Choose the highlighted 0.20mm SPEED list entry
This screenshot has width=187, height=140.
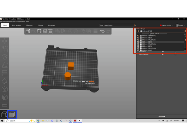pos(160,42)
